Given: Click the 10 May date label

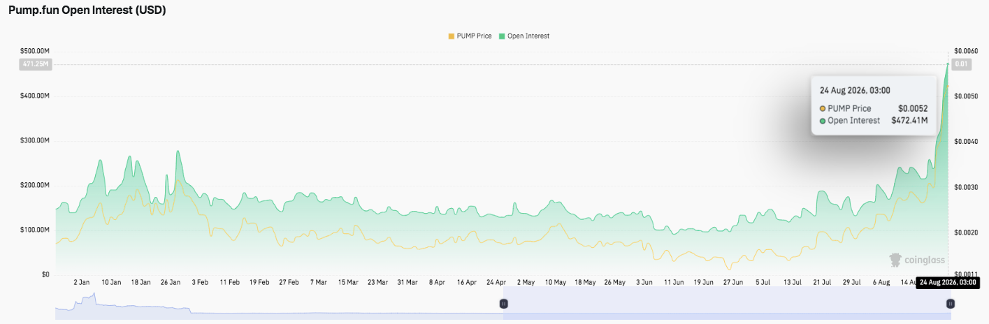Looking at the screenshot, I should click(x=556, y=283).
